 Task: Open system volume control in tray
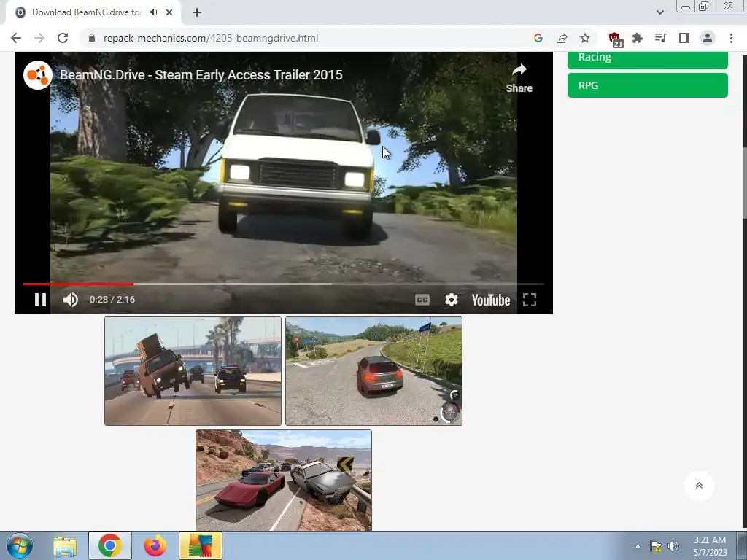click(x=673, y=546)
